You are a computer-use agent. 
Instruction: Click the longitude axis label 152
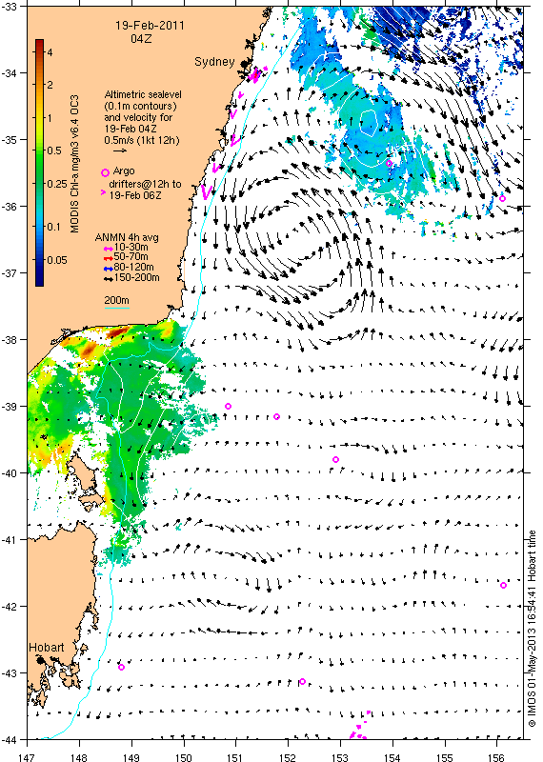pos(288,757)
